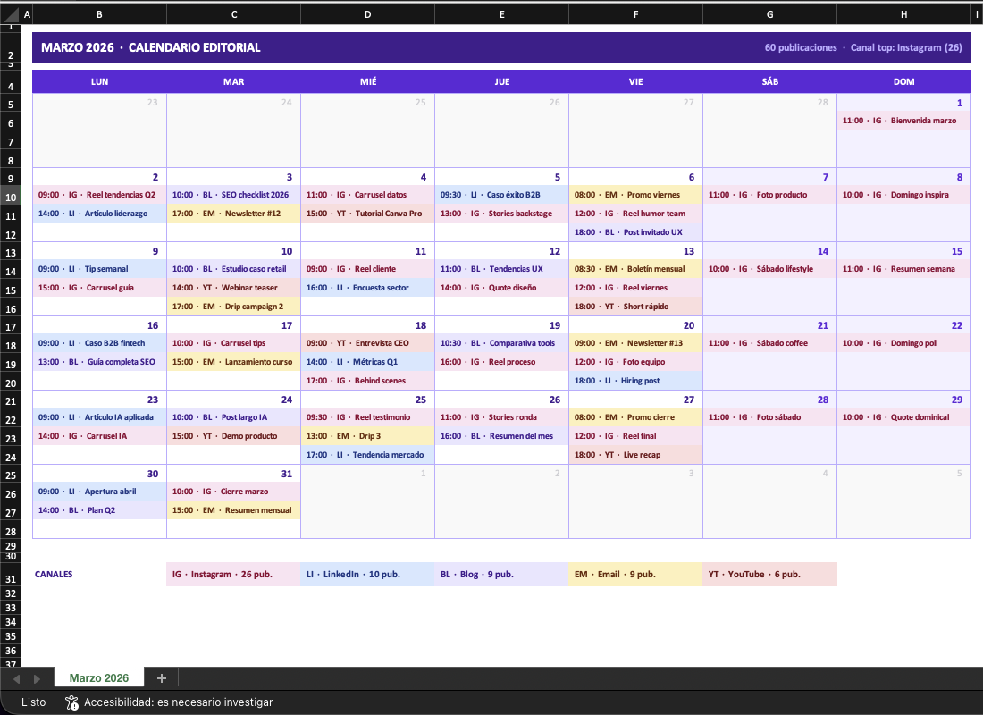The width and height of the screenshot is (983, 715).
Task: Click the Instagram 26 pub. legend cell
Action: (234, 575)
